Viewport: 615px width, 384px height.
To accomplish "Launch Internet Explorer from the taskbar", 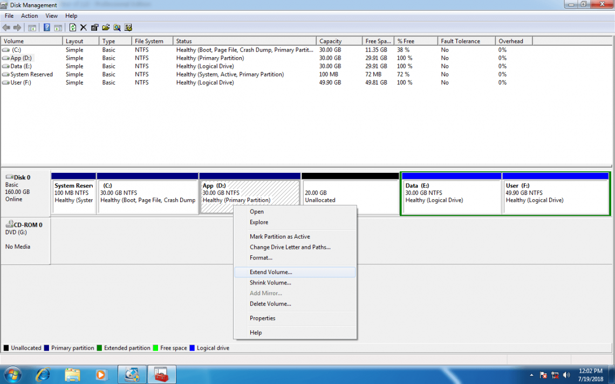I will pyautogui.click(x=43, y=374).
